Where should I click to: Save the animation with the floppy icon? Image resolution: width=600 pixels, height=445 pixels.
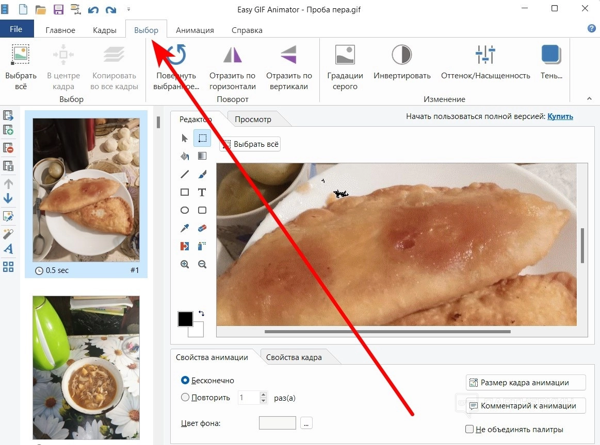click(58, 10)
